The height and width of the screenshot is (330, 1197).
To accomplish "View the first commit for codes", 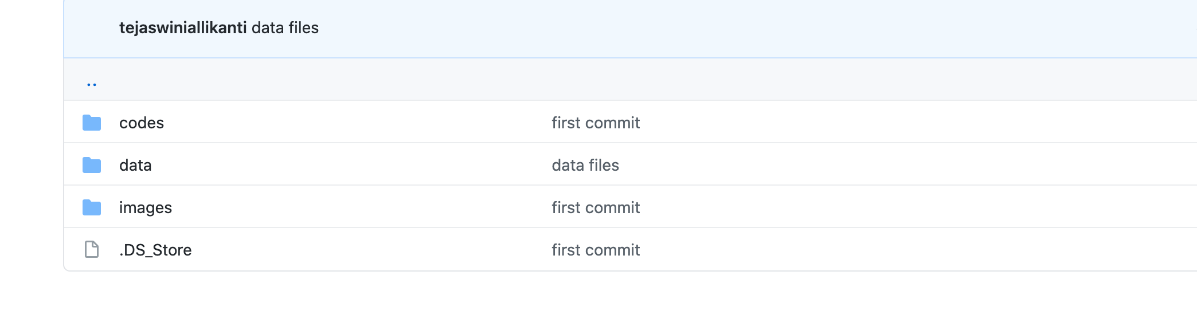I will click(596, 123).
